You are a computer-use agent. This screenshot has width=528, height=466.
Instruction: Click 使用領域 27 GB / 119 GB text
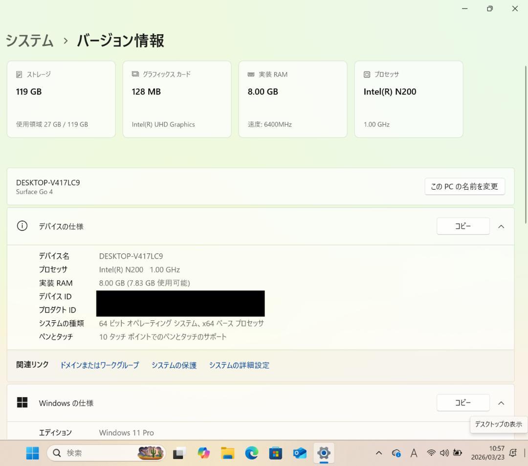click(x=52, y=124)
